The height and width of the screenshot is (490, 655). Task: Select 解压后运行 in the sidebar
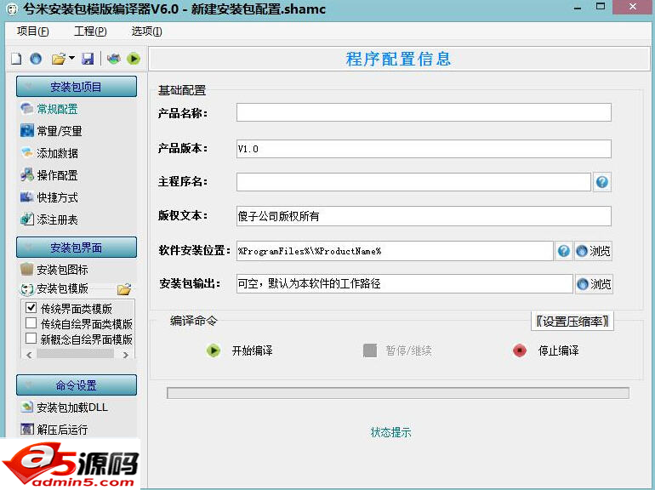pyautogui.click(x=54, y=429)
